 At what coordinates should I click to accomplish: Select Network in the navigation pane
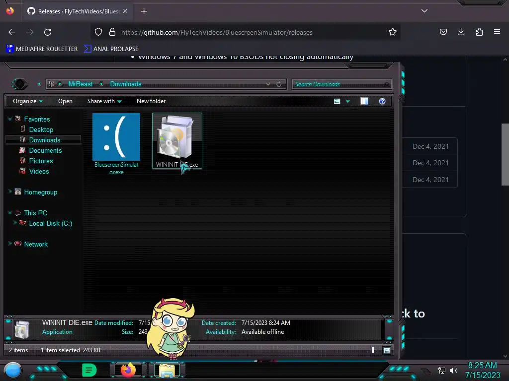pyautogui.click(x=36, y=244)
